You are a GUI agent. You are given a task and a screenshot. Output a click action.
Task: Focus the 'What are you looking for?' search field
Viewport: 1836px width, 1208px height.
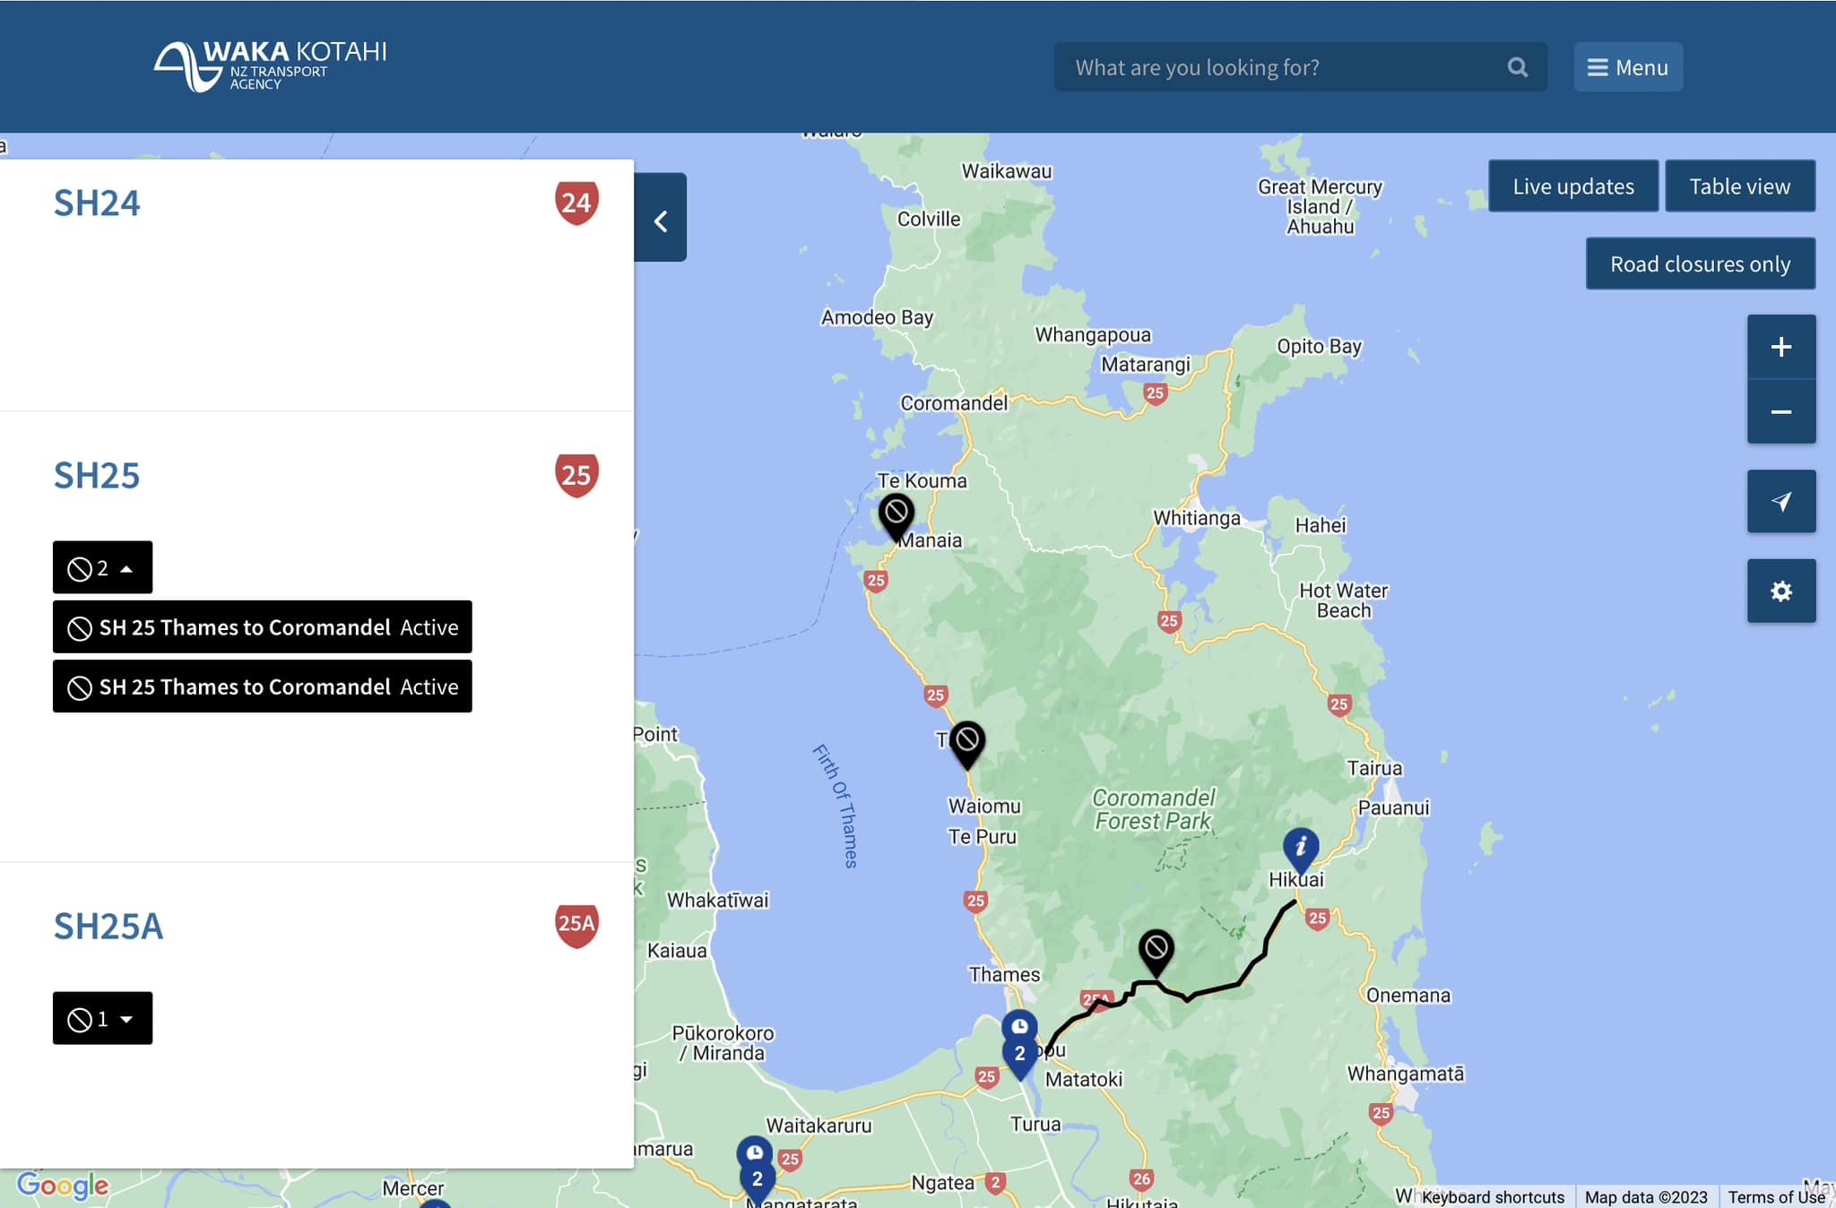tap(1300, 67)
